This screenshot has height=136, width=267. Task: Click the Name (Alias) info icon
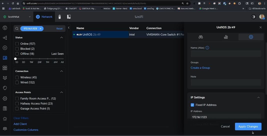[x=207, y=48]
